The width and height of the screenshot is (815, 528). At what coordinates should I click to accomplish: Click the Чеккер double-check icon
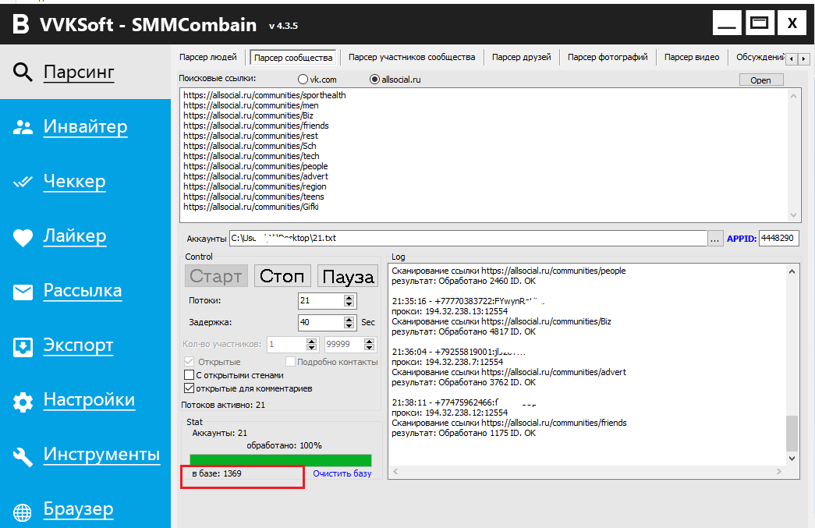23,182
